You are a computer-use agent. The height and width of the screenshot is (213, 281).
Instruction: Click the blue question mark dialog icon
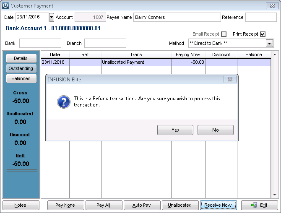point(64,102)
